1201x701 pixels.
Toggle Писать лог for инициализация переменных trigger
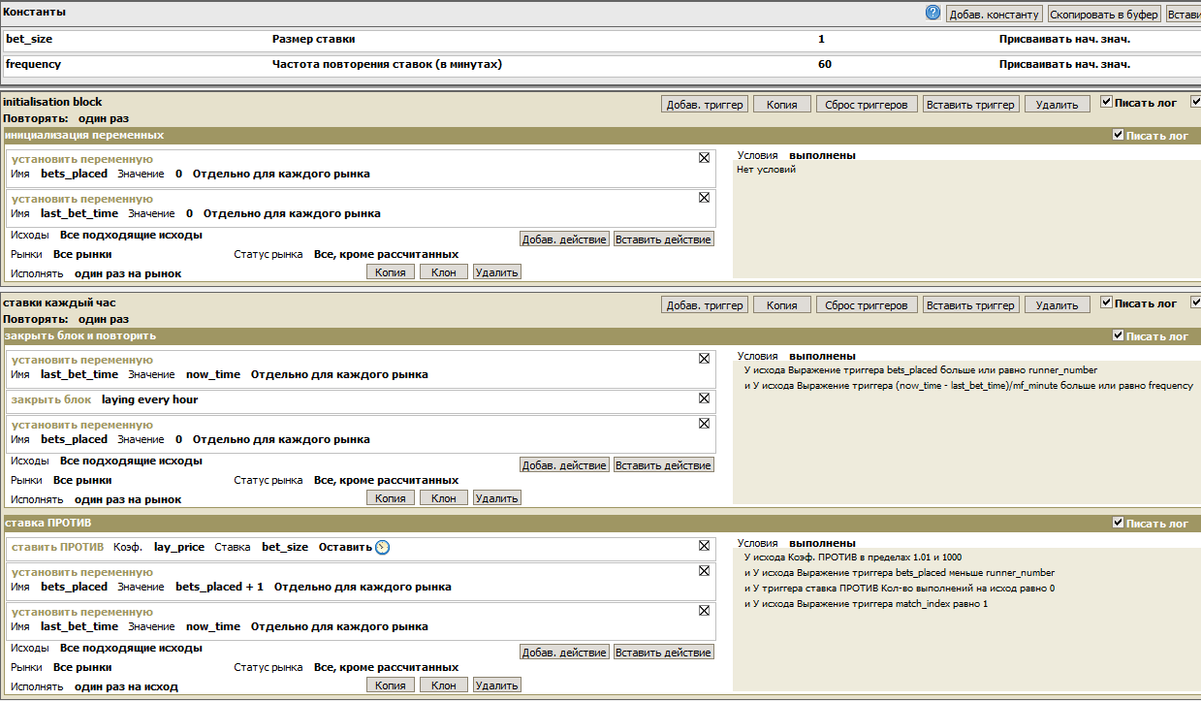tap(1119, 135)
